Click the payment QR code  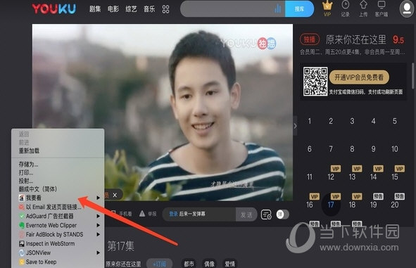[x=315, y=81]
